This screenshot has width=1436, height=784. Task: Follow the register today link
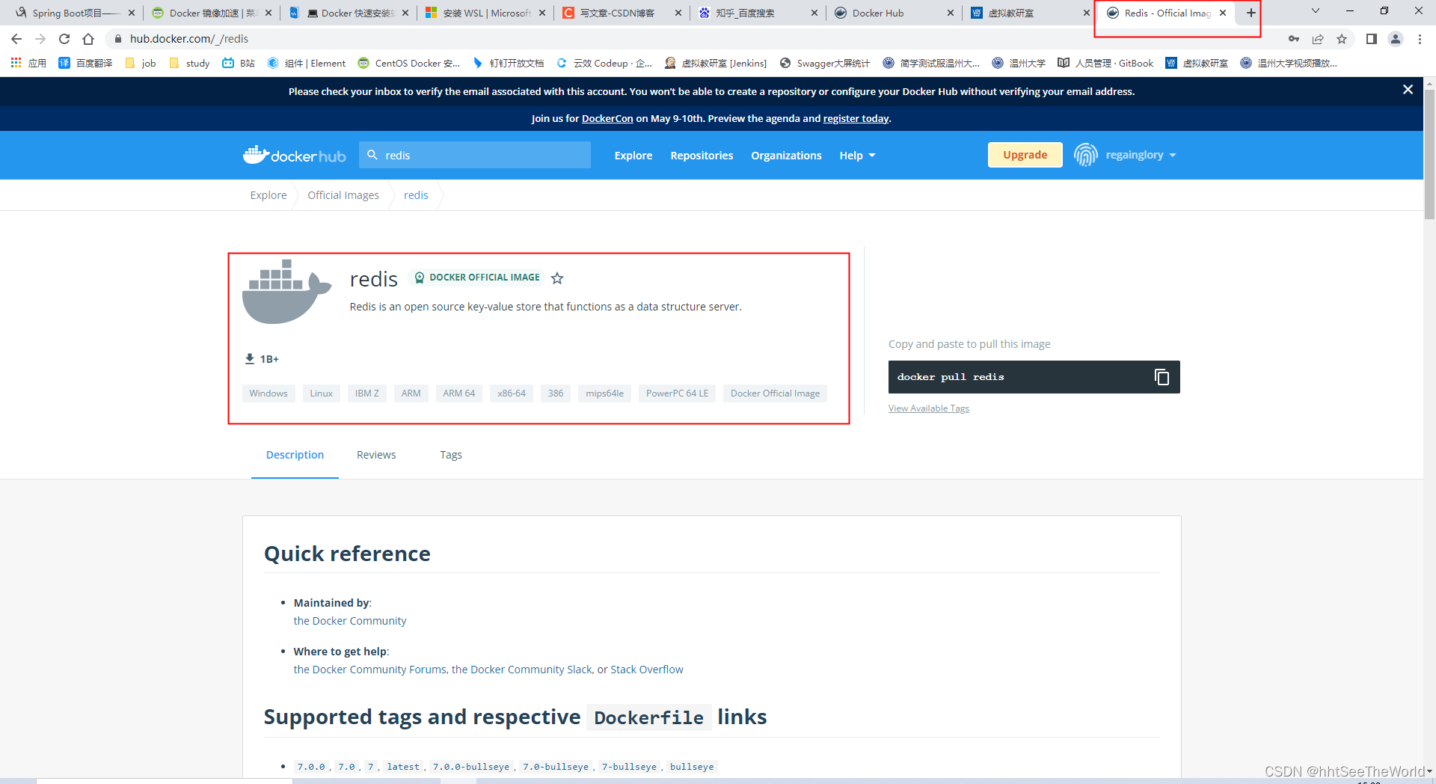856,118
